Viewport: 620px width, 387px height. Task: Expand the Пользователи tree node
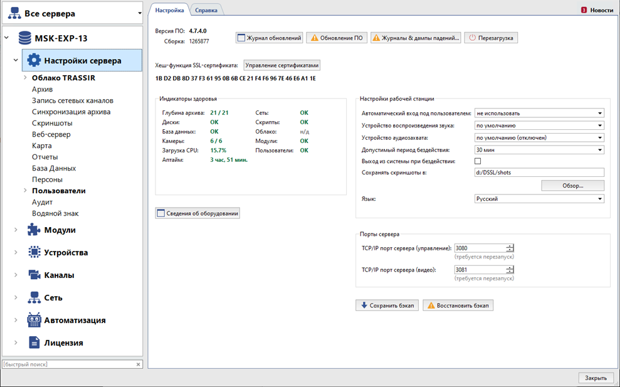point(26,191)
